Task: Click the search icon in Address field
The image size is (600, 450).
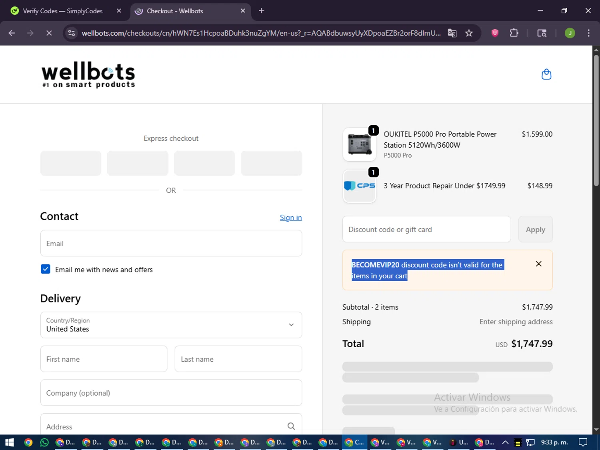Action: coord(291,426)
